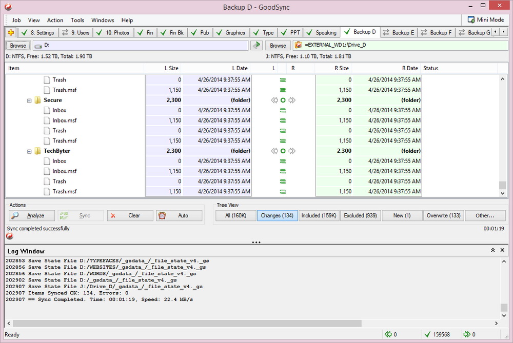
Task: Collapse the TechByter folder tree node
Action: [x=29, y=151]
